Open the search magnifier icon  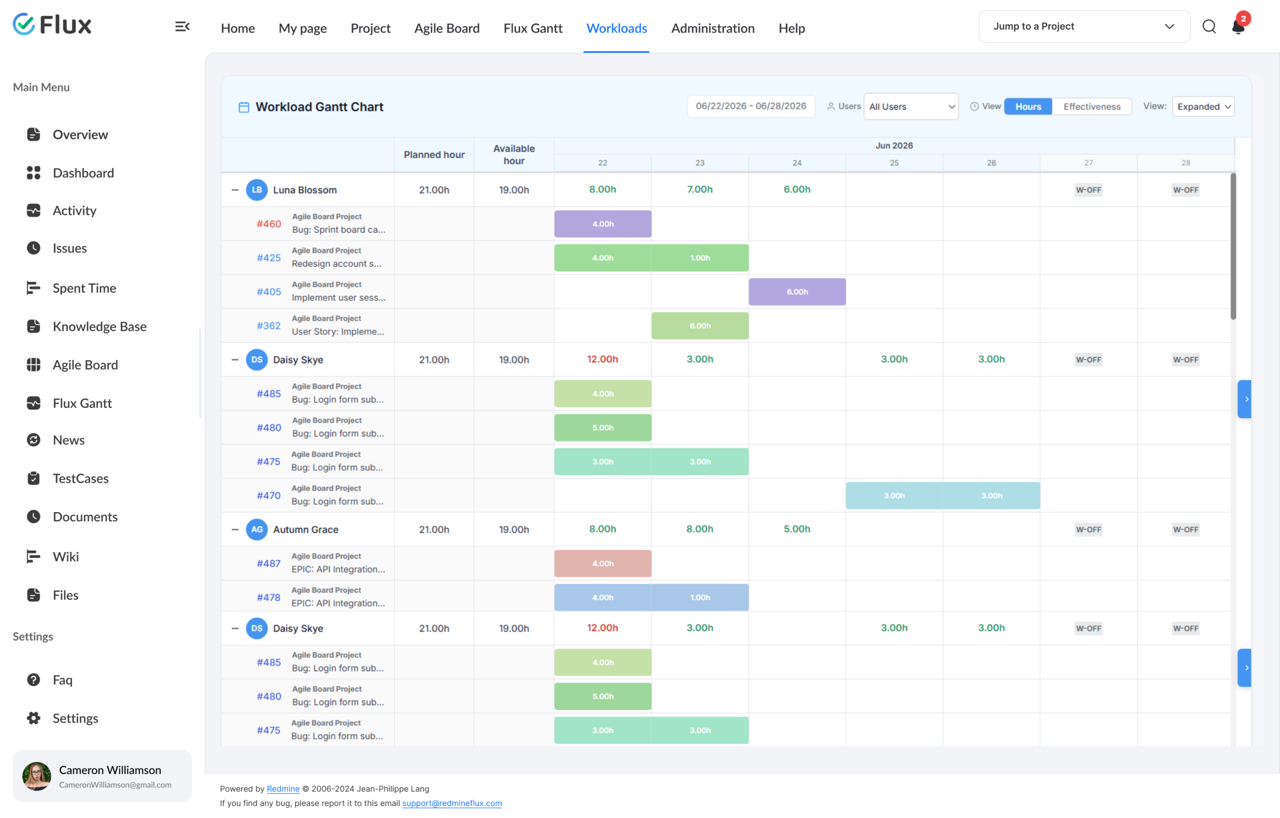coord(1209,26)
